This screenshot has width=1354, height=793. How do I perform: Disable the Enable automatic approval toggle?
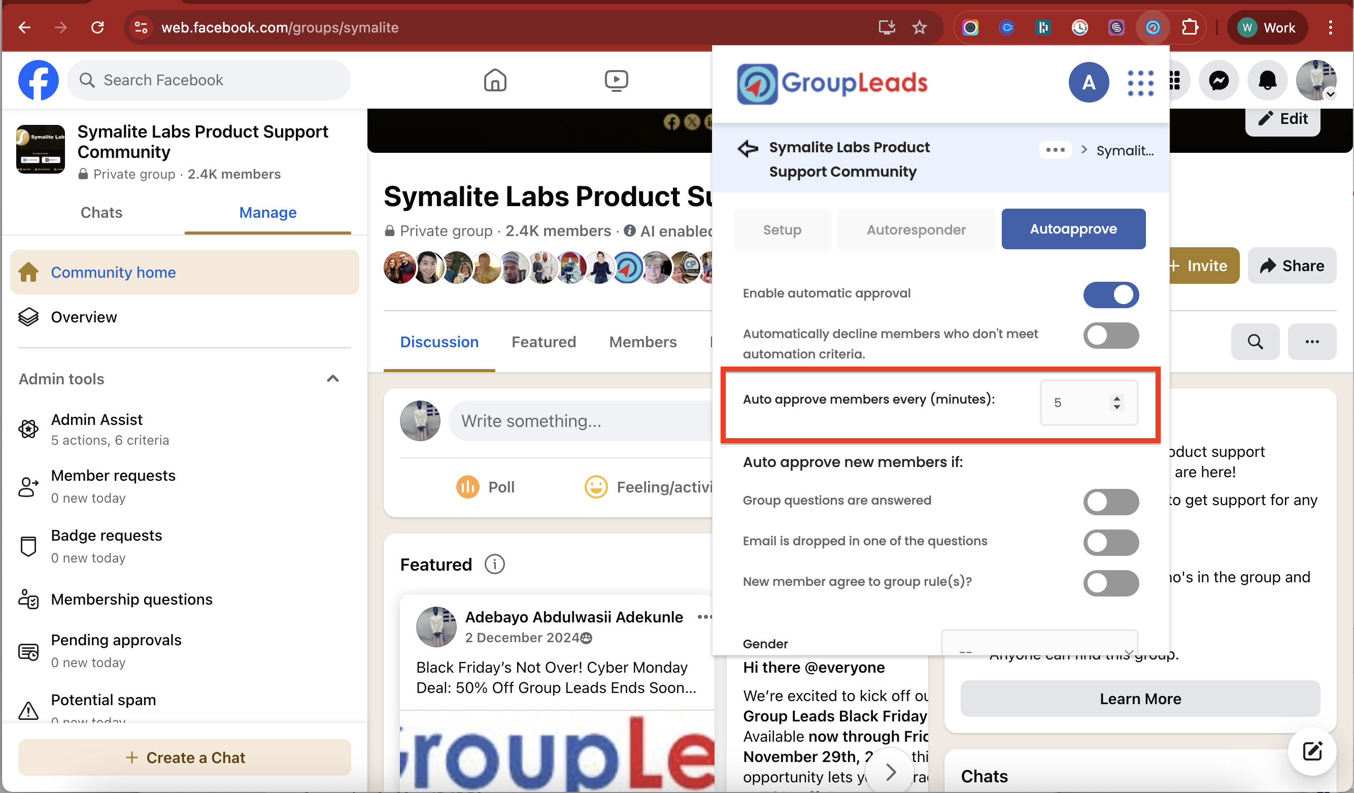1110,294
